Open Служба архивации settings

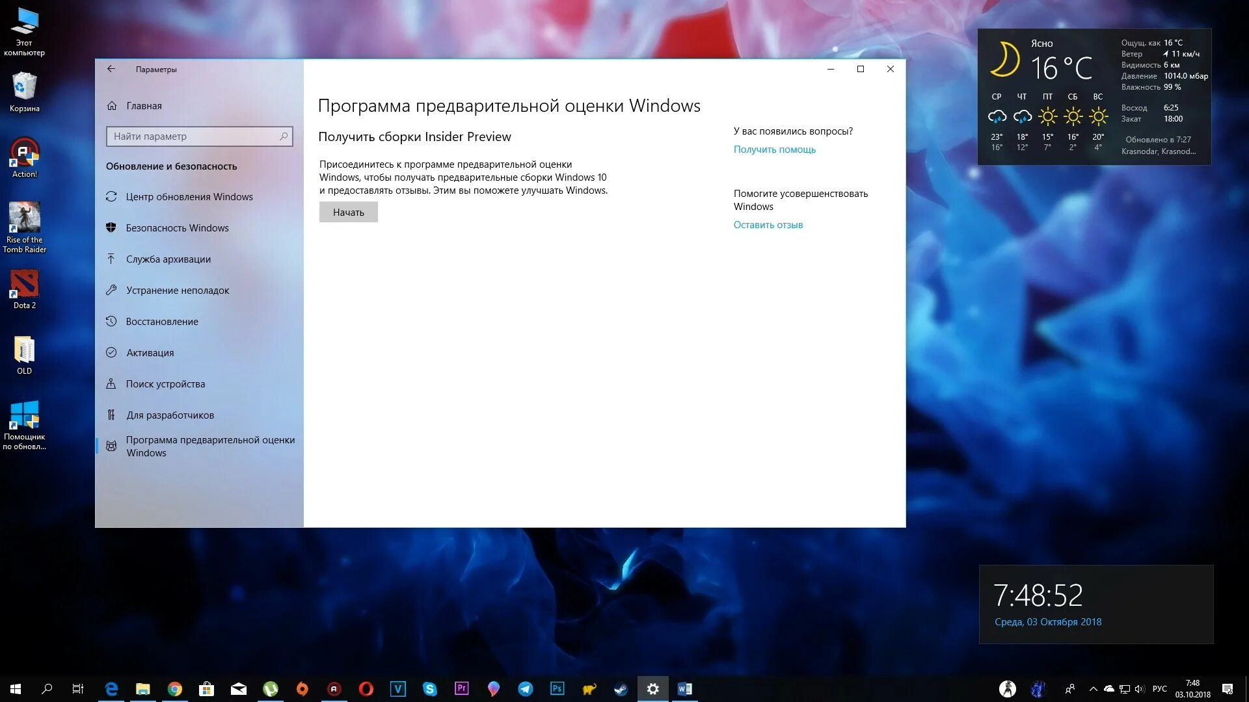click(168, 259)
